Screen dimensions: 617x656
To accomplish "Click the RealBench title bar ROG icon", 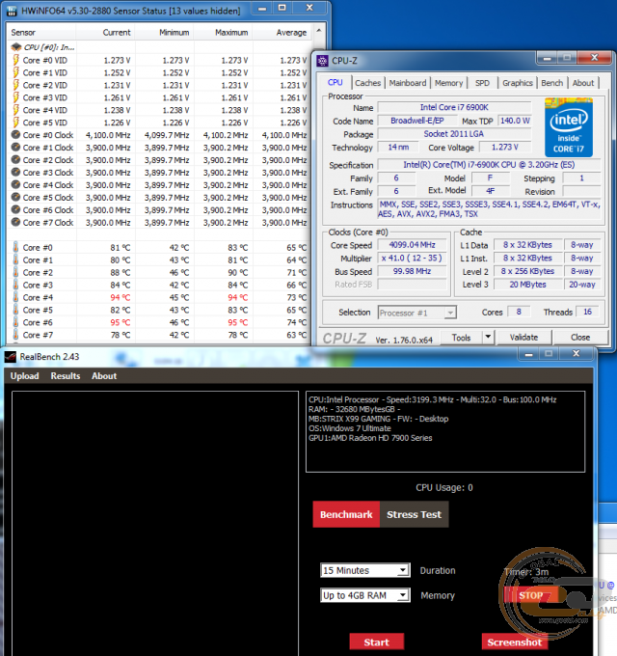I will pyautogui.click(x=11, y=357).
